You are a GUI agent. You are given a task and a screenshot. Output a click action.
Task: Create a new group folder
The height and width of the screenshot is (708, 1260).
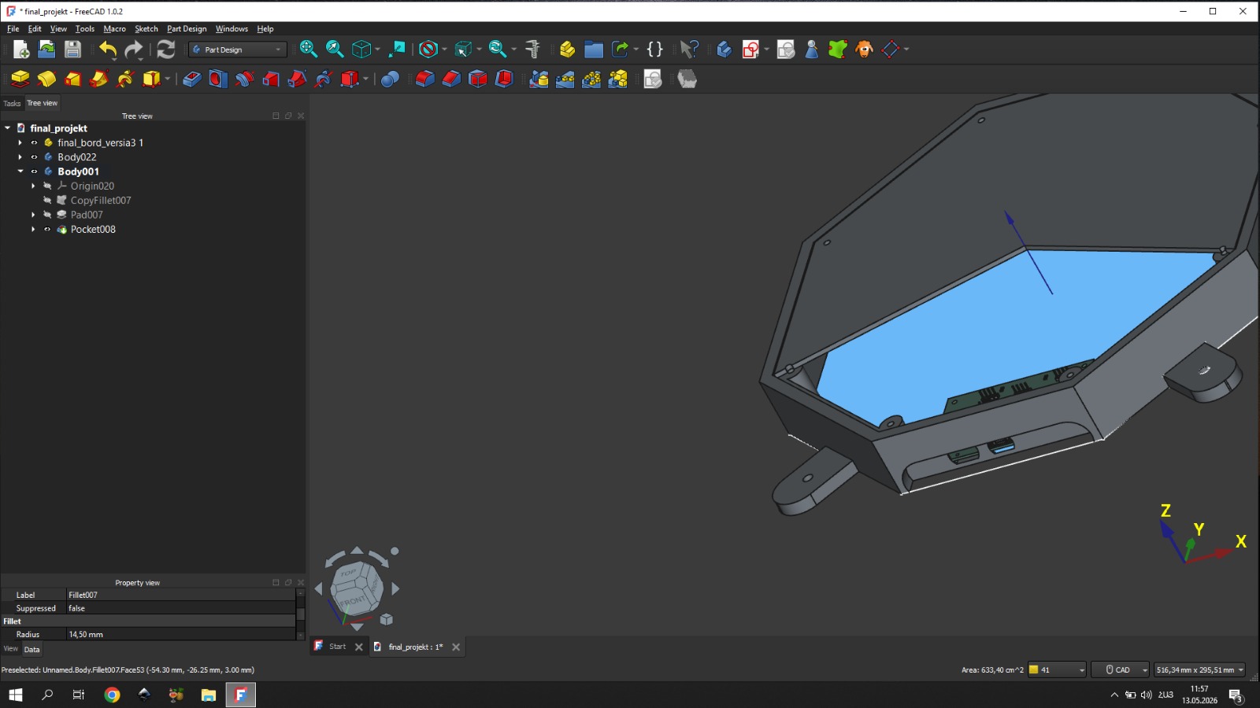[594, 50]
